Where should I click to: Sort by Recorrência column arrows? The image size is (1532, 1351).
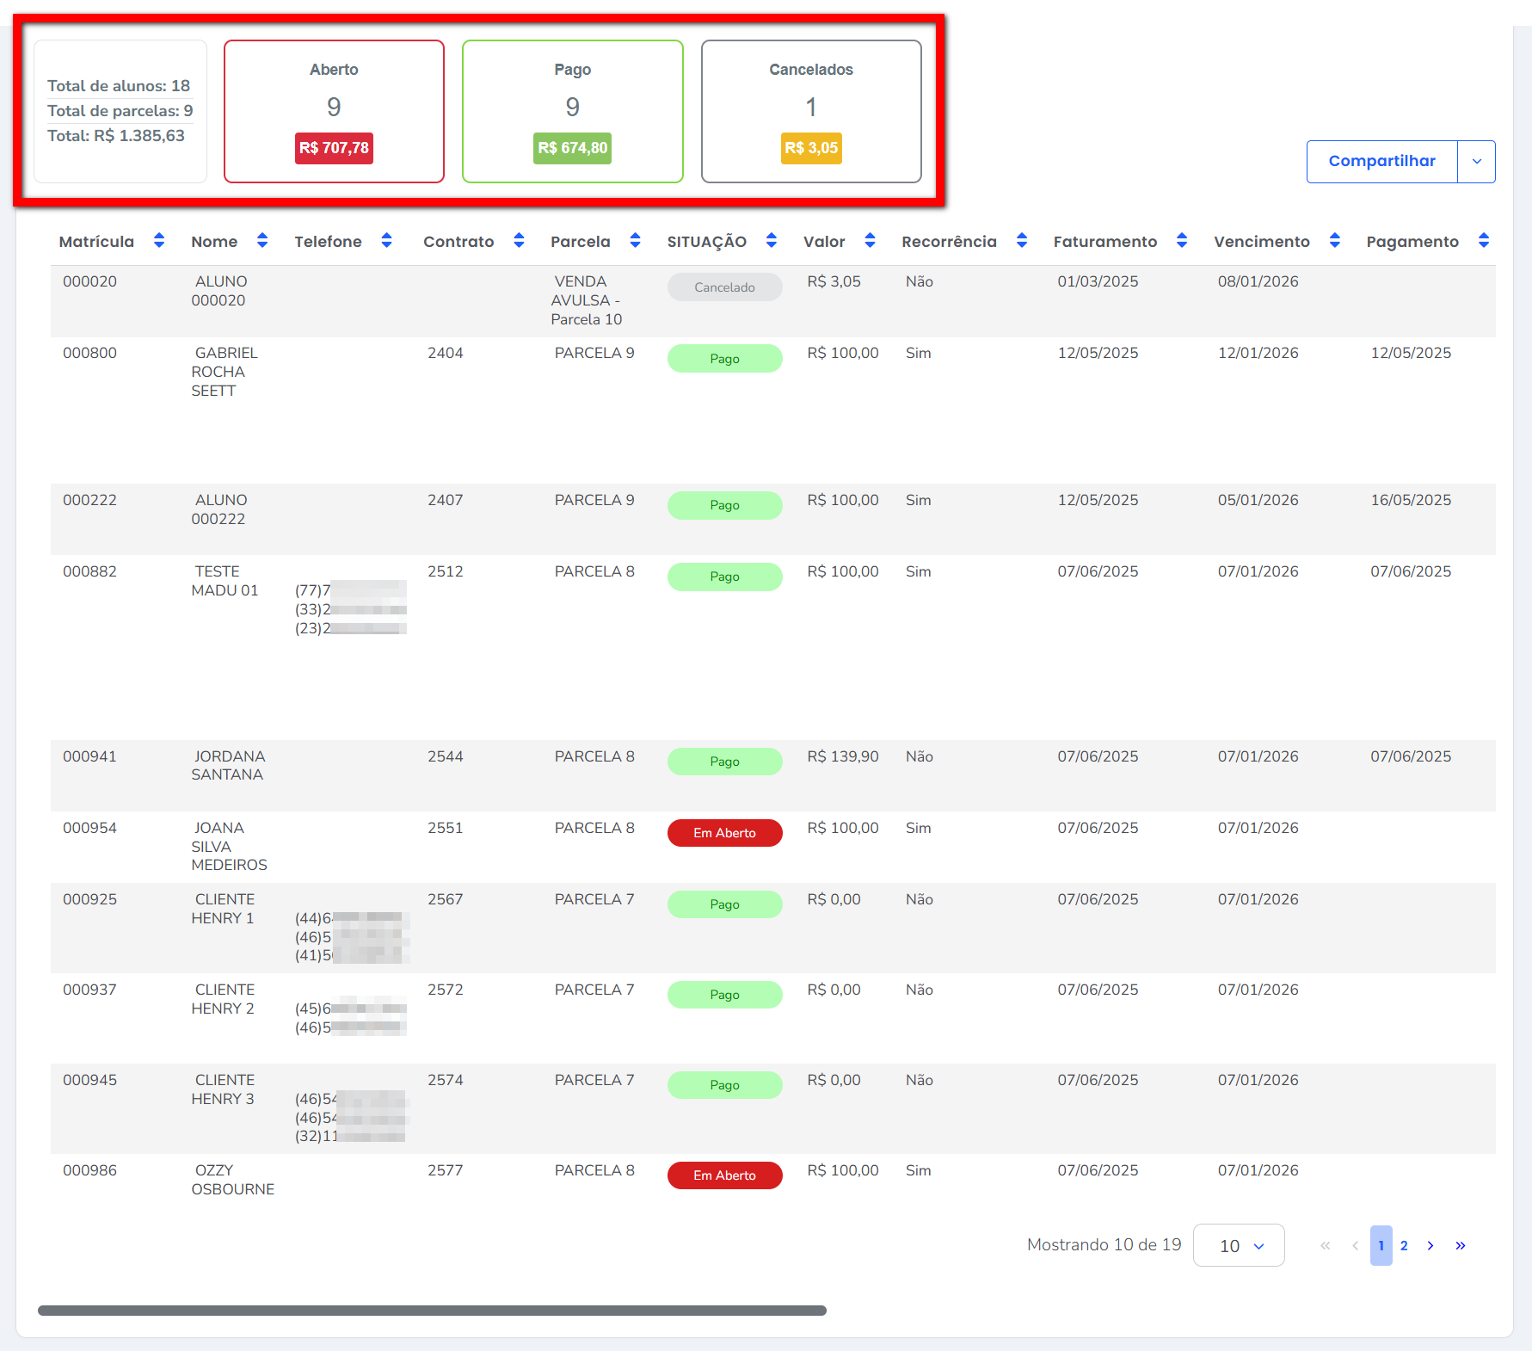1022,241
